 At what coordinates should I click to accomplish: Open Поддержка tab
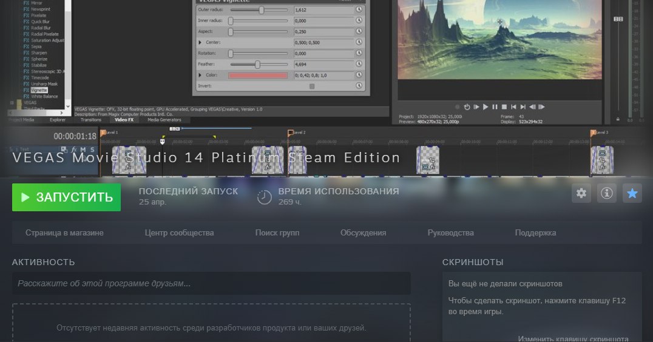point(535,232)
